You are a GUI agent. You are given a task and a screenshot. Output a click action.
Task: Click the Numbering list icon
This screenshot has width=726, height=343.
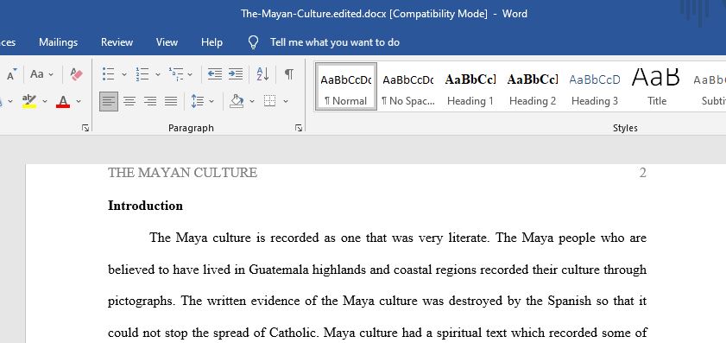pyautogui.click(x=142, y=73)
